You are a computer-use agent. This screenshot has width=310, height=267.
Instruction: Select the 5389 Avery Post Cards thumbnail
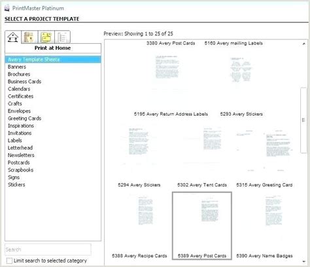202,226
